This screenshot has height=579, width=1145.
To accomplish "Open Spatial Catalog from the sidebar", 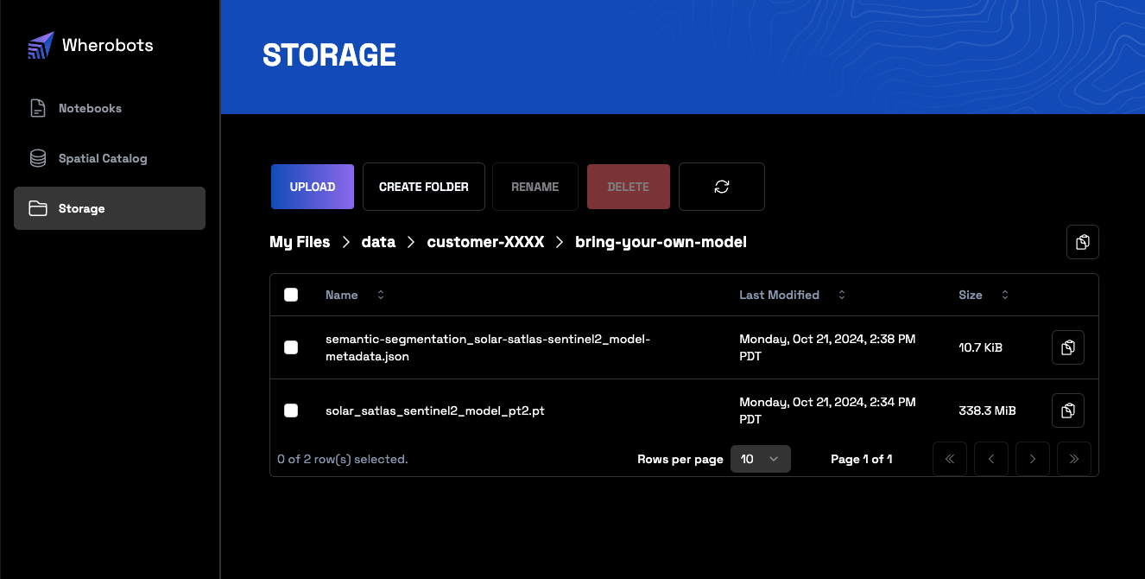I will point(103,158).
